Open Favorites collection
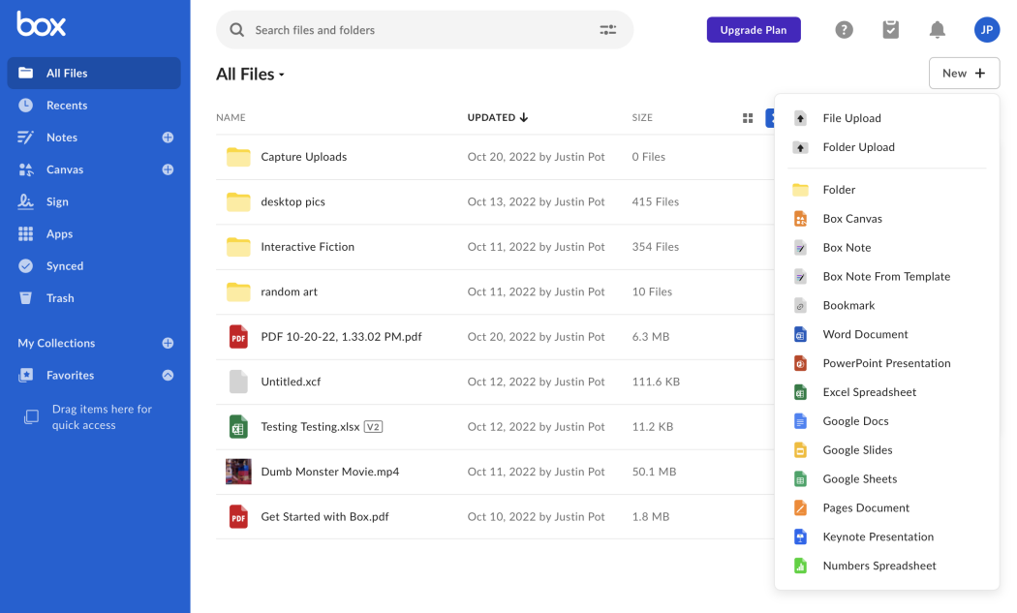Image resolution: width=1017 pixels, height=613 pixels. pyautogui.click(x=70, y=376)
